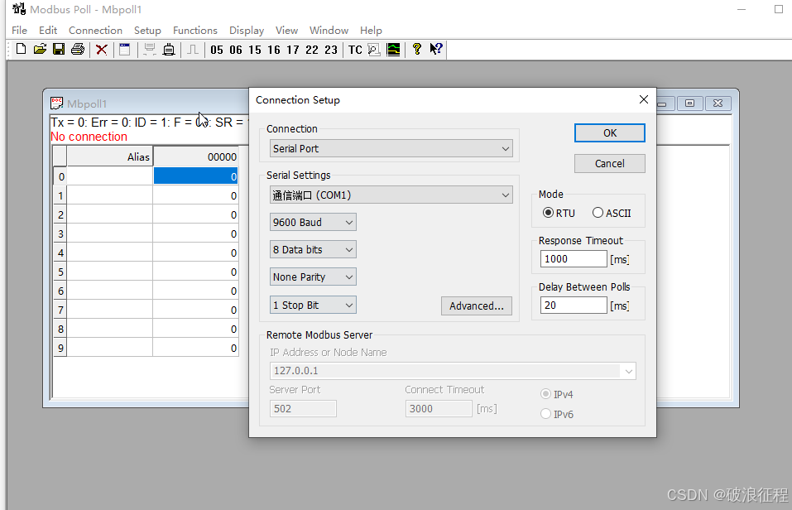
Task: Open the None Parity dropdown
Action: click(x=313, y=277)
